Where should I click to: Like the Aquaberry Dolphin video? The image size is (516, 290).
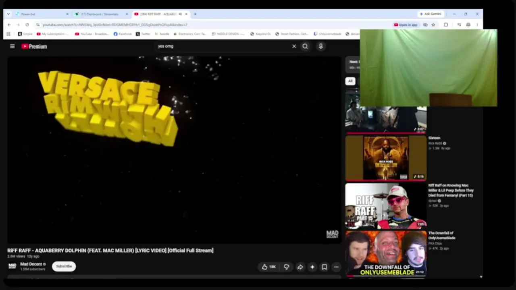click(269, 267)
